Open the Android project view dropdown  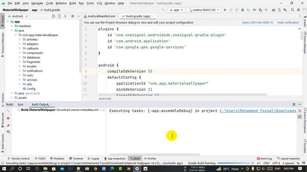(x=18, y=16)
